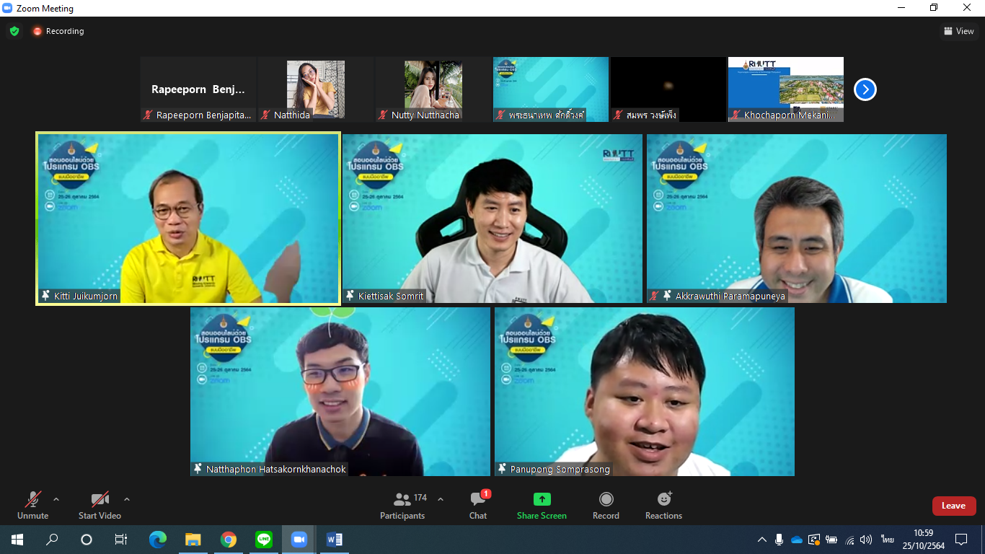Unmute the microphone

(x=33, y=505)
